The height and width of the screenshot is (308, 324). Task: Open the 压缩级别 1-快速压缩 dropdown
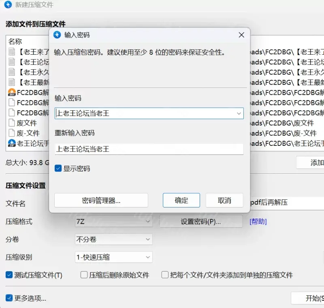click(113, 257)
